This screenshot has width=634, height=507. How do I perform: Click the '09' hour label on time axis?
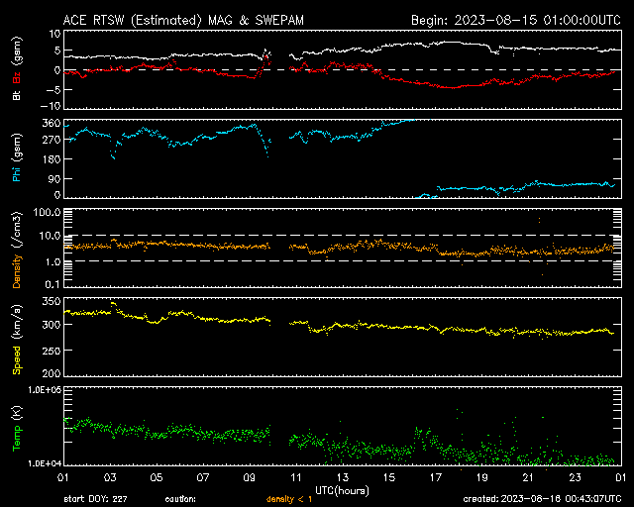point(250,478)
